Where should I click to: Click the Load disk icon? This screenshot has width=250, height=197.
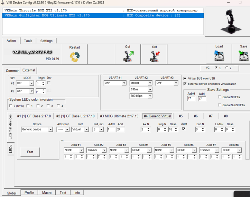coord(219,56)
